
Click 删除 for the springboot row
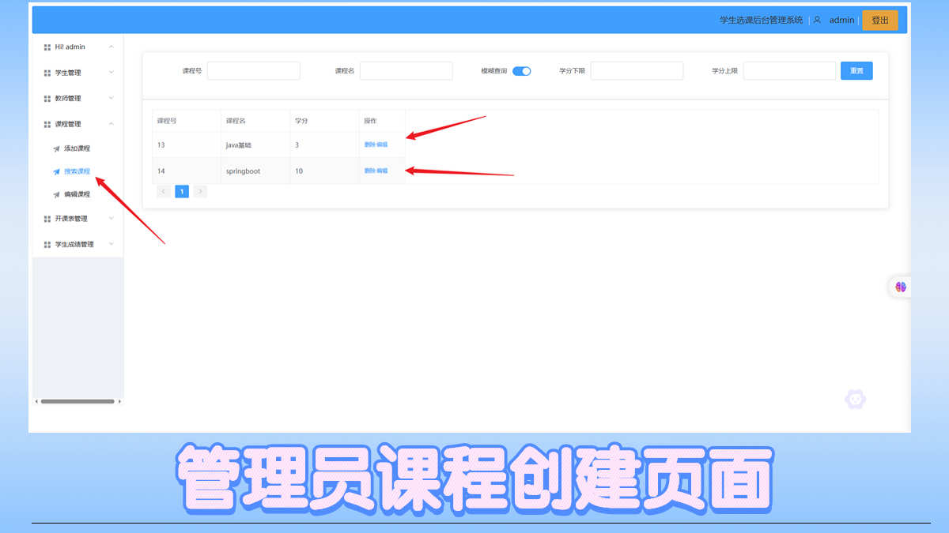[370, 171]
